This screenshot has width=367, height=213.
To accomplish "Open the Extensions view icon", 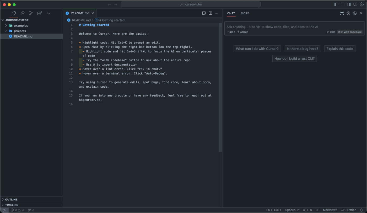I will tap(40, 13).
